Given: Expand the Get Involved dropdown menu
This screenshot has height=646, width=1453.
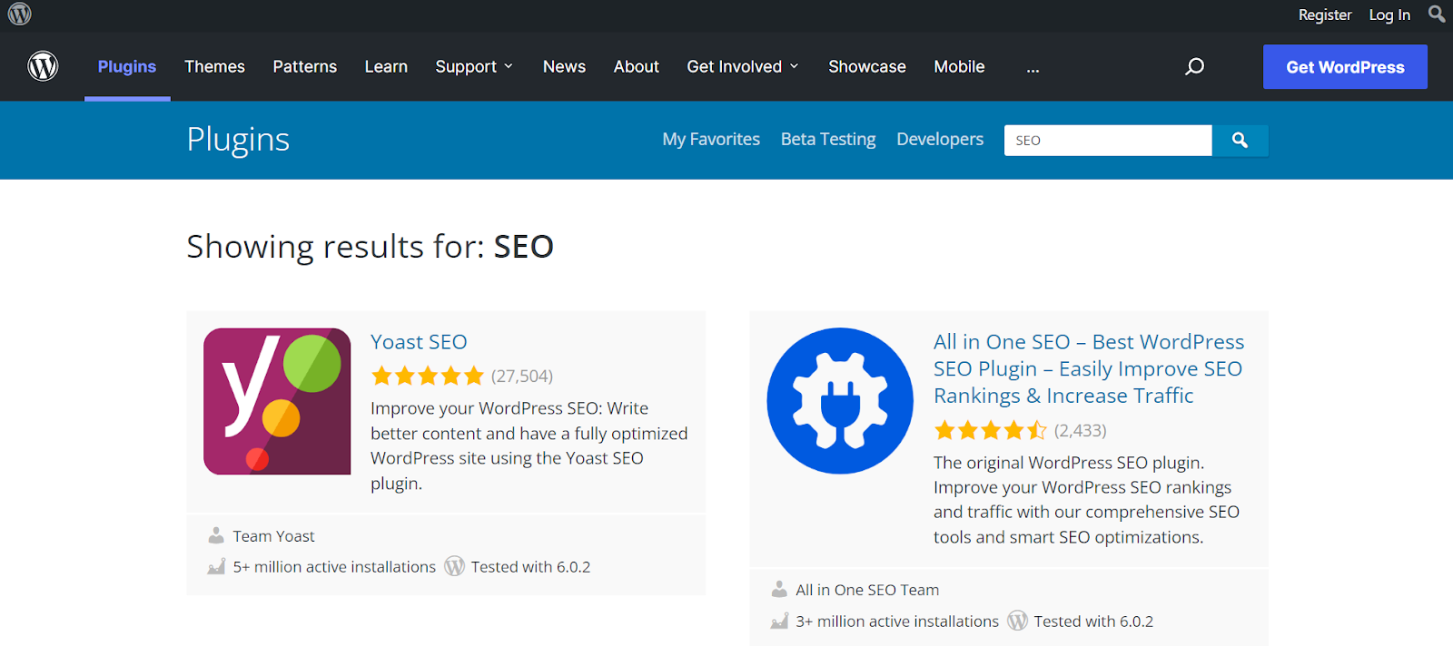Looking at the screenshot, I should pos(743,66).
